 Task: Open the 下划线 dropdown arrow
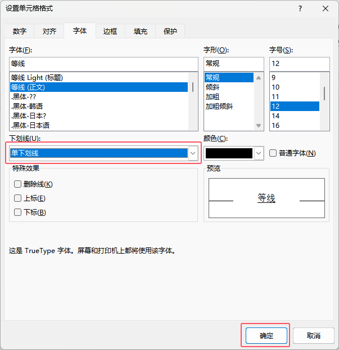pos(193,153)
